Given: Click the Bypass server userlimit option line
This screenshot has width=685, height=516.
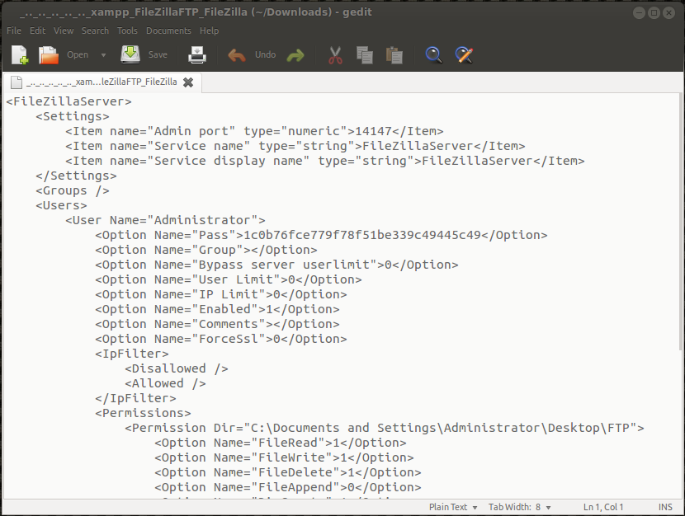Looking at the screenshot, I should pyautogui.click(x=277, y=265).
